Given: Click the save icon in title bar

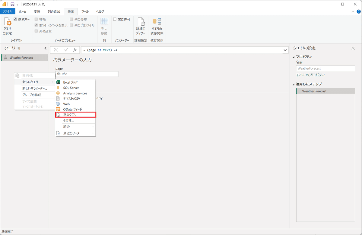Looking at the screenshot, I should (x=12, y=4).
